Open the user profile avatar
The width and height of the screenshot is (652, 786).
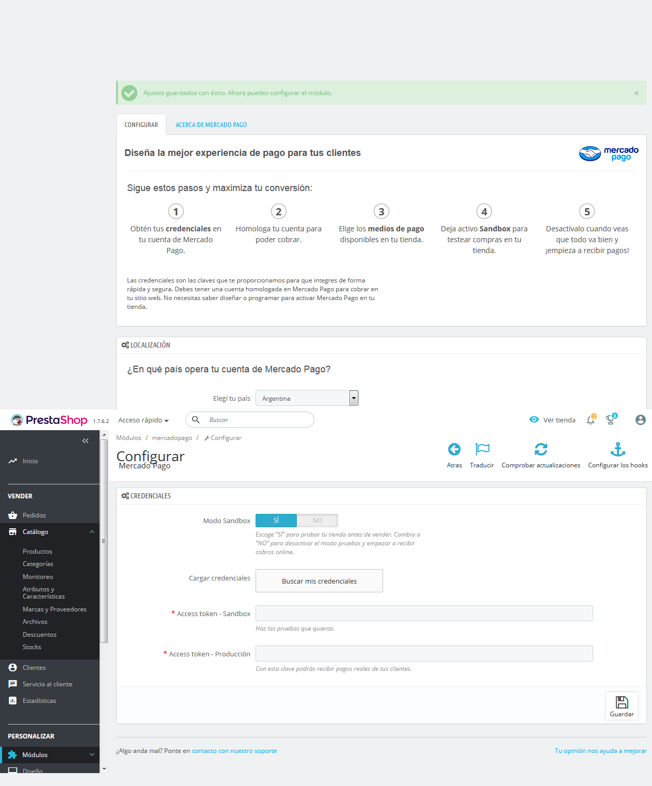click(641, 420)
